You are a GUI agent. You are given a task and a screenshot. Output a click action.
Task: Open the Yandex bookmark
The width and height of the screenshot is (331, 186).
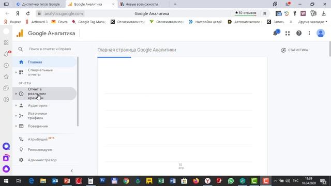[x=12, y=22]
